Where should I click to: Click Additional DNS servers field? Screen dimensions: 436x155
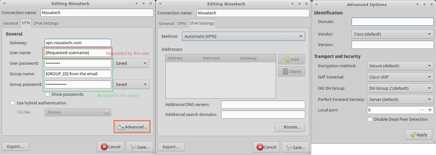263,105
